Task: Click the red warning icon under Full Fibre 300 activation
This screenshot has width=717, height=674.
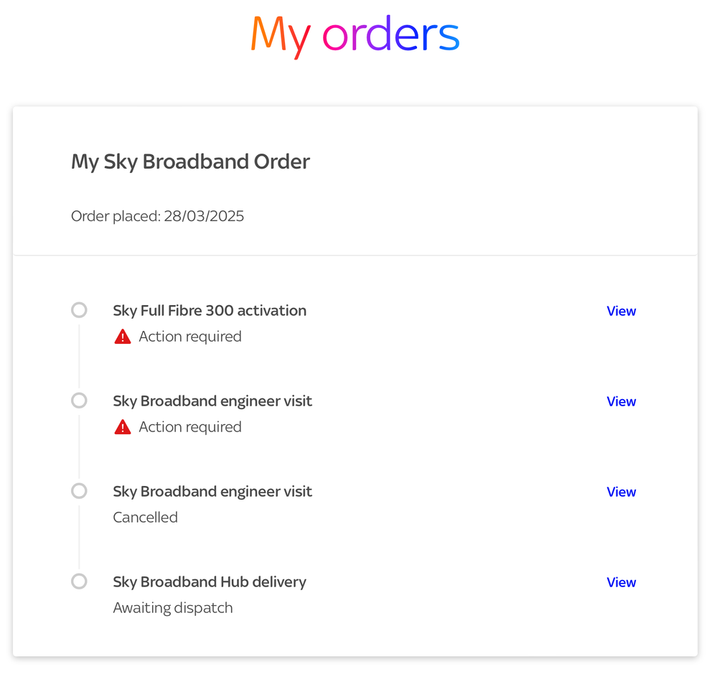Action: (123, 337)
